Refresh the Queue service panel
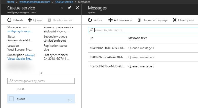The image size is (198, 108). (x=15, y=20)
